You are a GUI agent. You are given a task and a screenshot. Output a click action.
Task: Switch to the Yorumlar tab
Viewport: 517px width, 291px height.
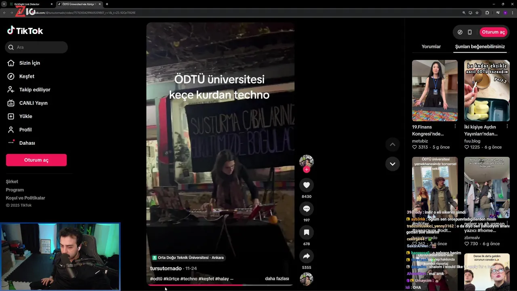[x=431, y=46]
